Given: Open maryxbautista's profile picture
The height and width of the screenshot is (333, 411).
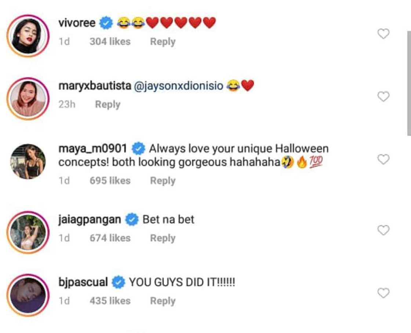Looking at the screenshot, I should coord(28,99).
